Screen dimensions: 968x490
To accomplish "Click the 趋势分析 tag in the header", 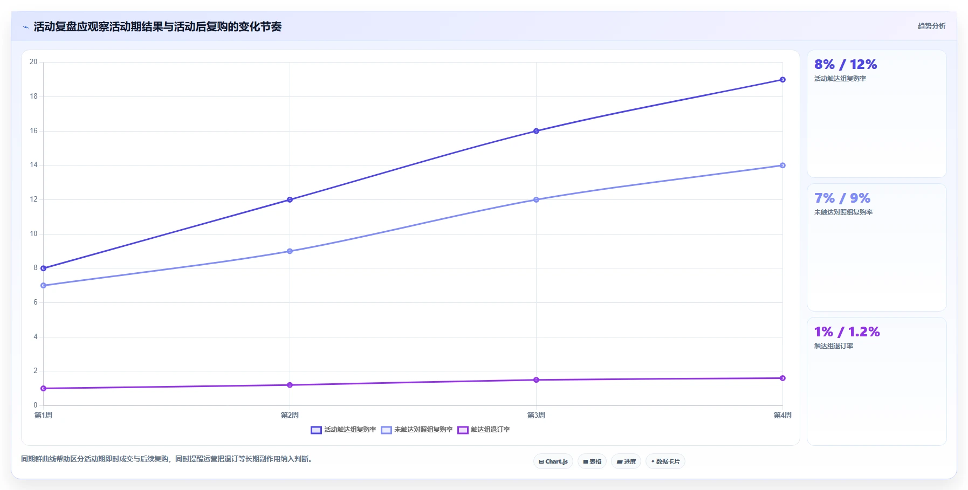I will click(x=931, y=26).
